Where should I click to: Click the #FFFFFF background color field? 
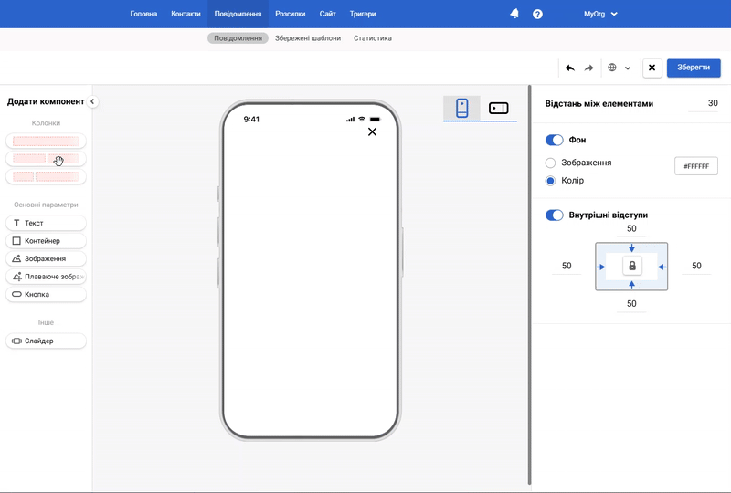click(x=695, y=166)
